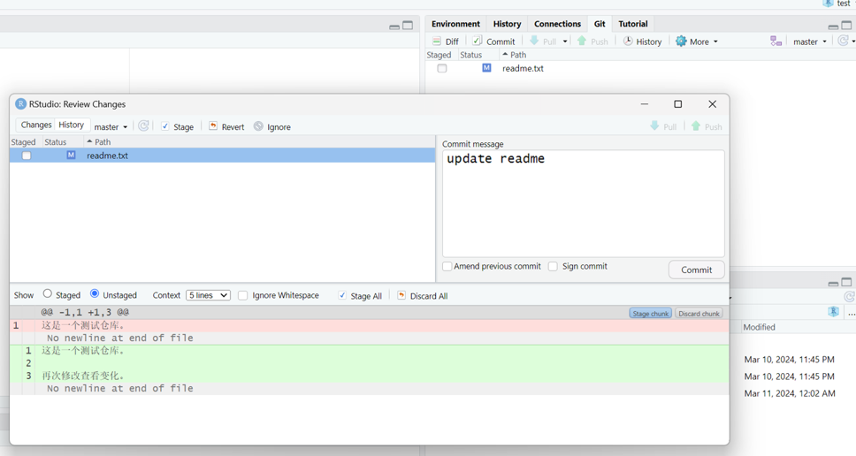Image resolution: width=856 pixels, height=456 pixels.
Task: Open History in Git pane toolbar
Action: click(642, 42)
